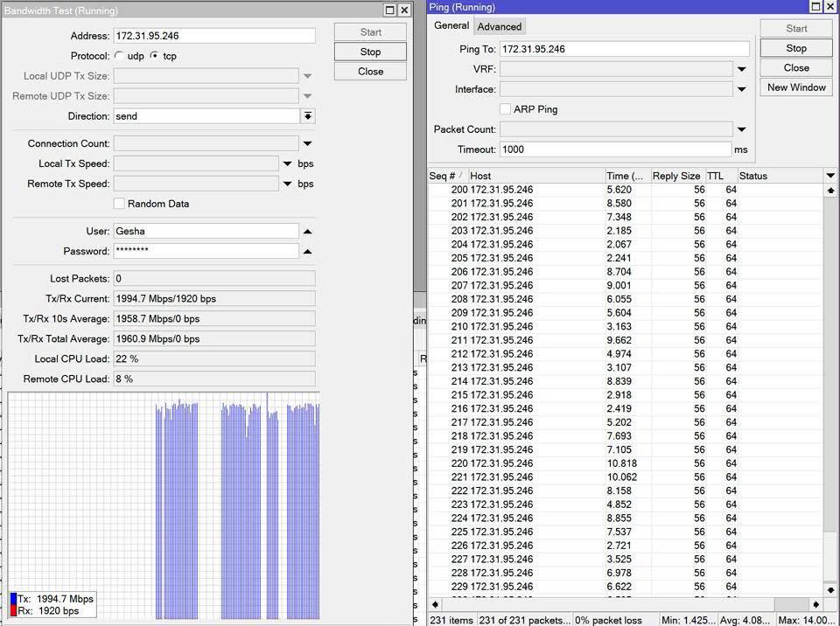Click the Bandwidth Test throughput graph
Screen dimensions: 840x626
(x=164, y=506)
